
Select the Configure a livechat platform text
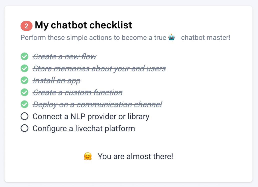[84, 128]
